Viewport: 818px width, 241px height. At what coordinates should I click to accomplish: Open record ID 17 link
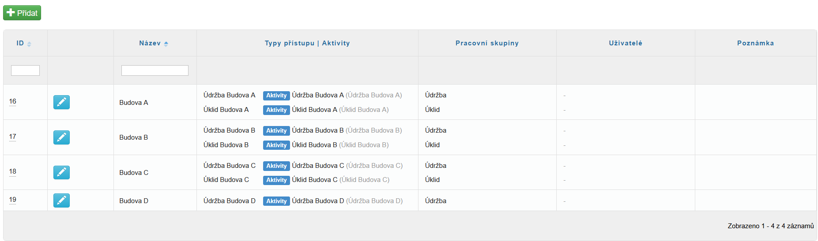13,137
